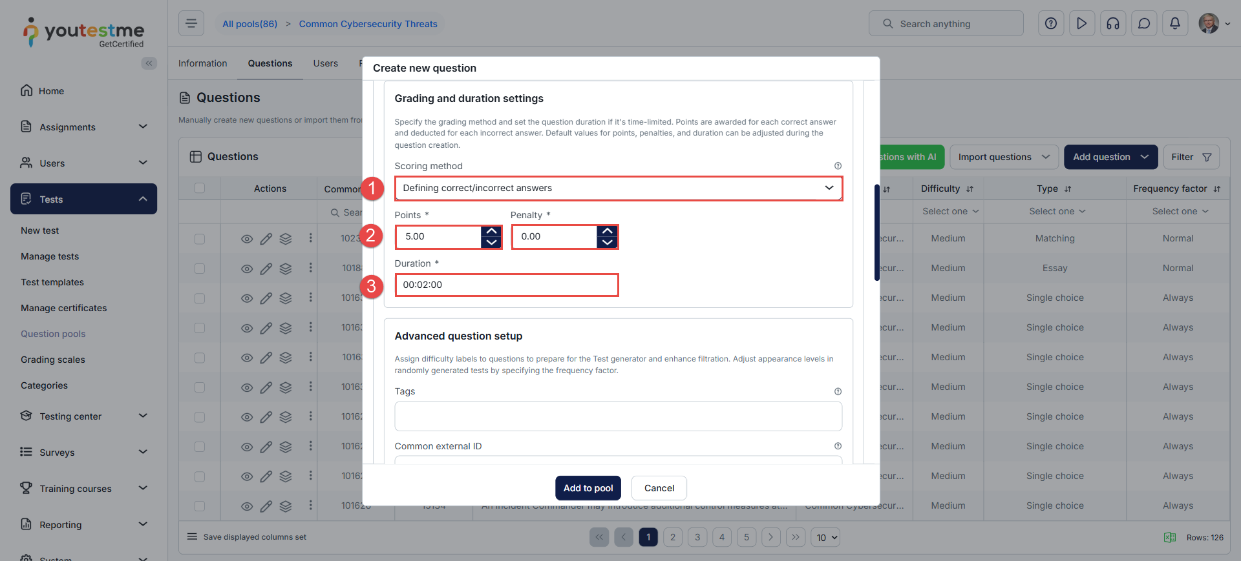Click into the Tags input field

pos(619,416)
